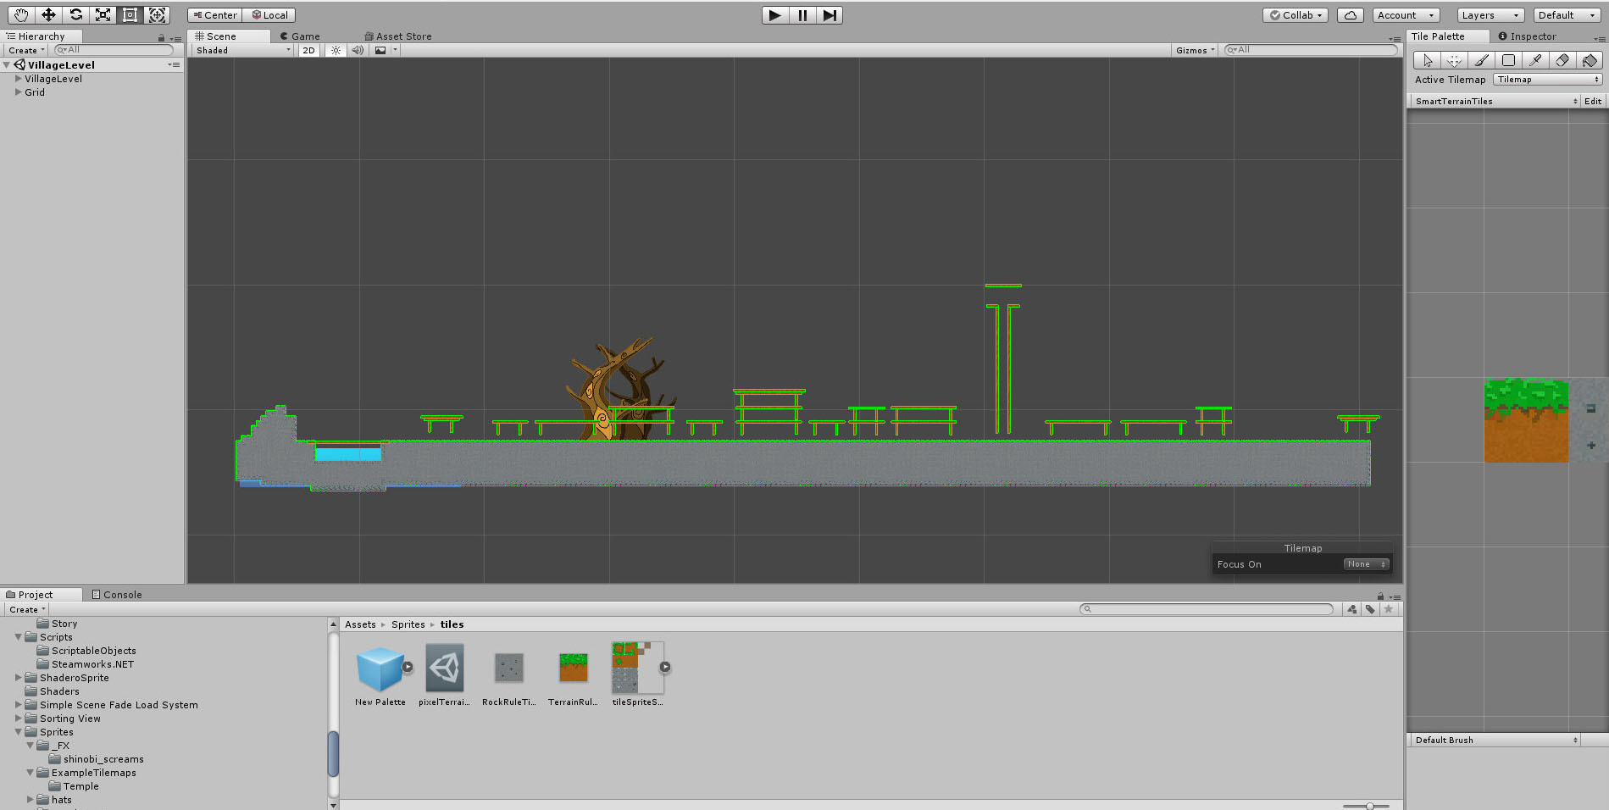Toggle scene audio speaker icon
1609x810 pixels.
tap(358, 50)
